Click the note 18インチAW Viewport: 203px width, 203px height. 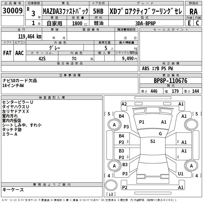tap(13, 86)
